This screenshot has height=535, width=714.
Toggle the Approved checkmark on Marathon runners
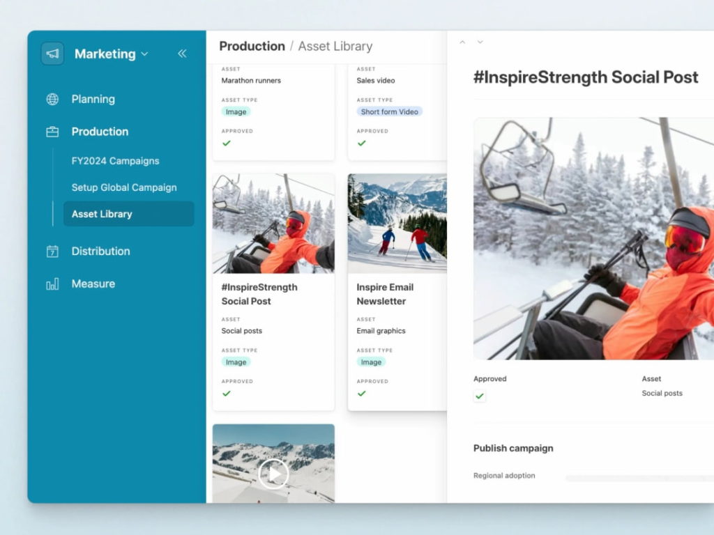click(x=227, y=143)
